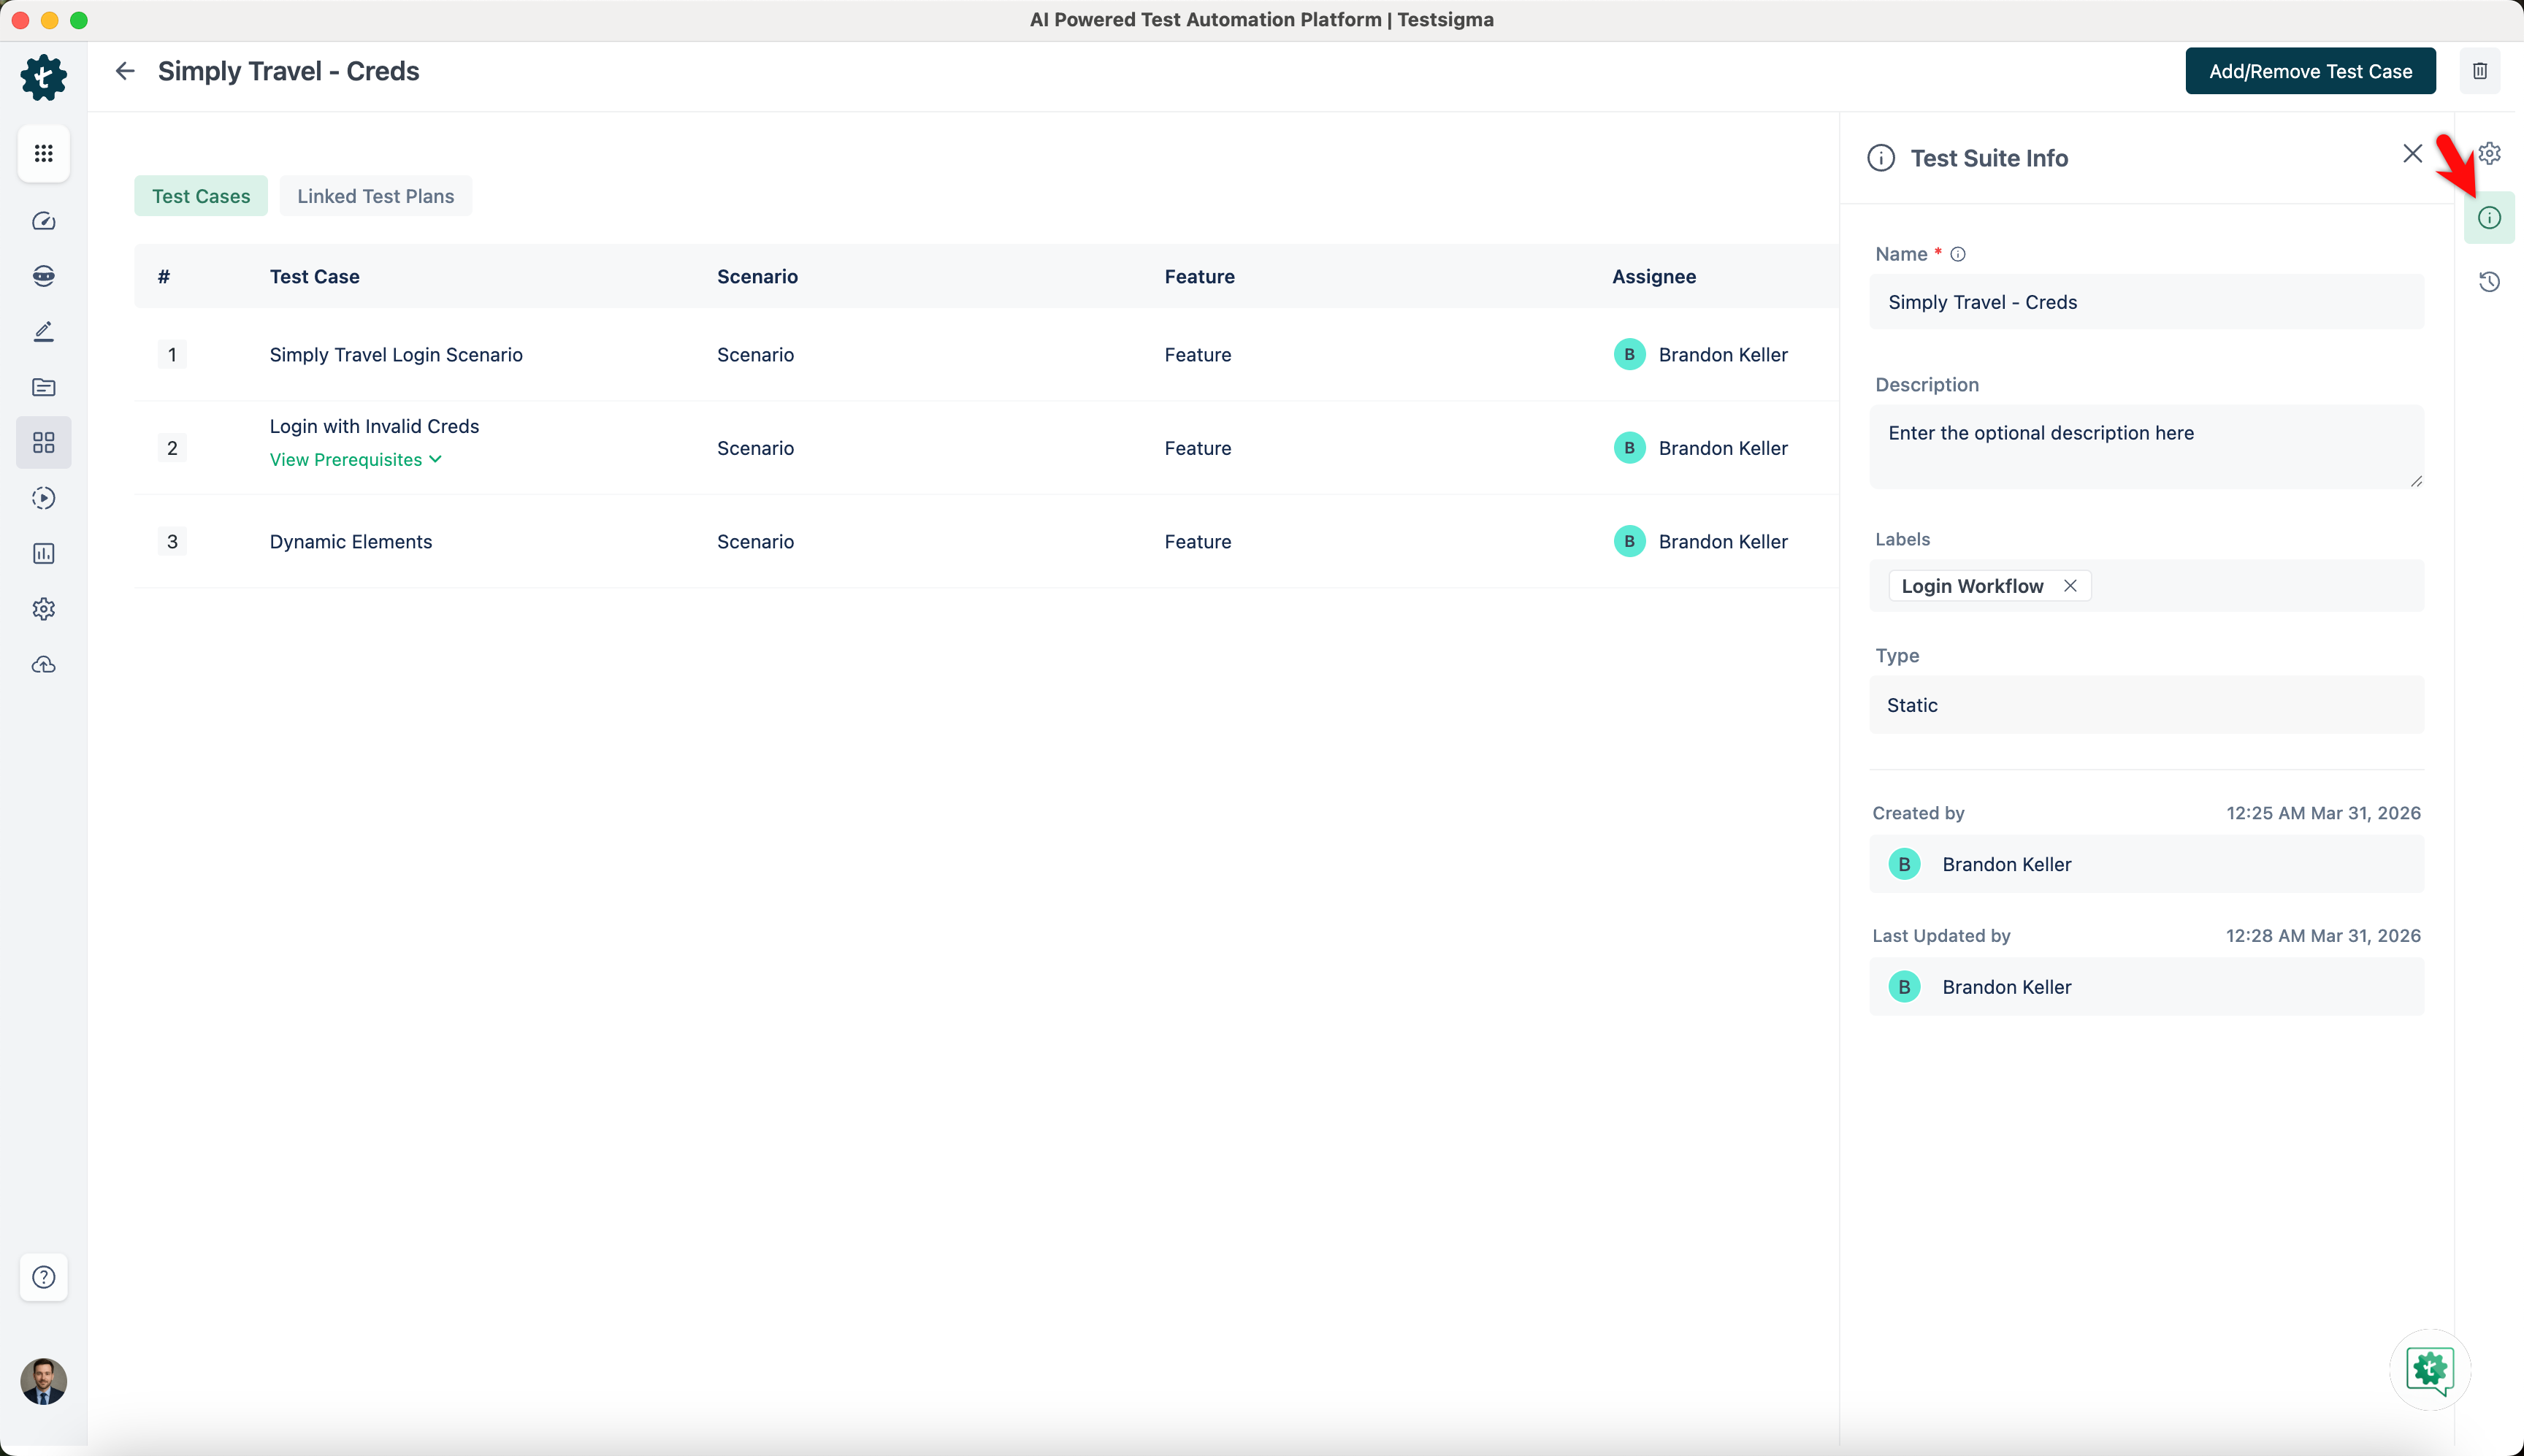Image resolution: width=2524 pixels, height=1456 pixels.
Task: Click the test suites grid icon
Action: 43,442
